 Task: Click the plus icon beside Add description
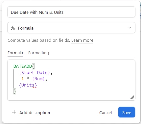pos(14,112)
